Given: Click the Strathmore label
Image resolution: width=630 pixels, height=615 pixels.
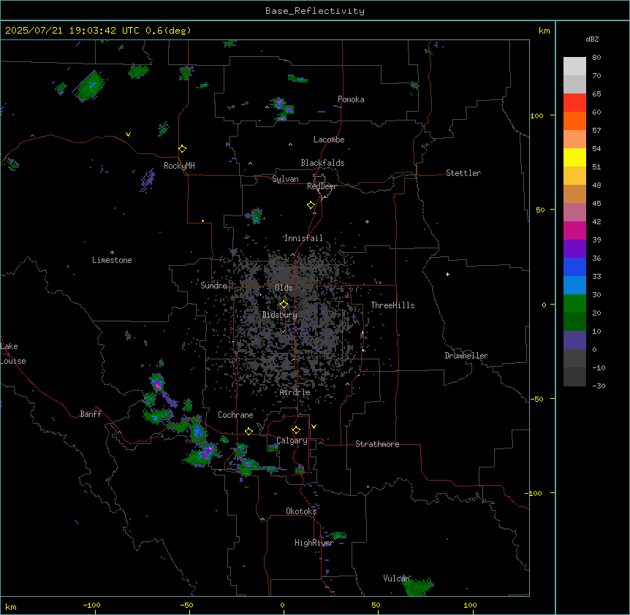Looking at the screenshot, I should [377, 444].
